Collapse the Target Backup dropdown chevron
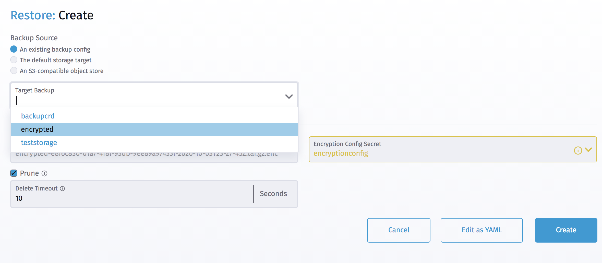 (x=289, y=97)
